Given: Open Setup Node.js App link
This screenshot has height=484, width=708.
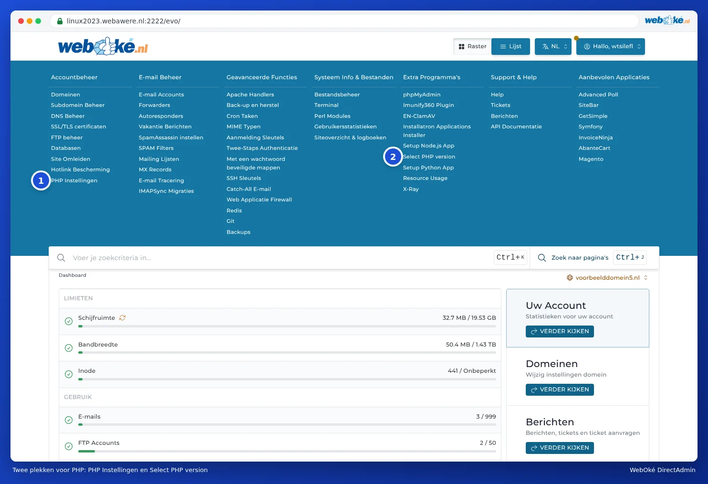Looking at the screenshot, I should click(x=428, y=146).
